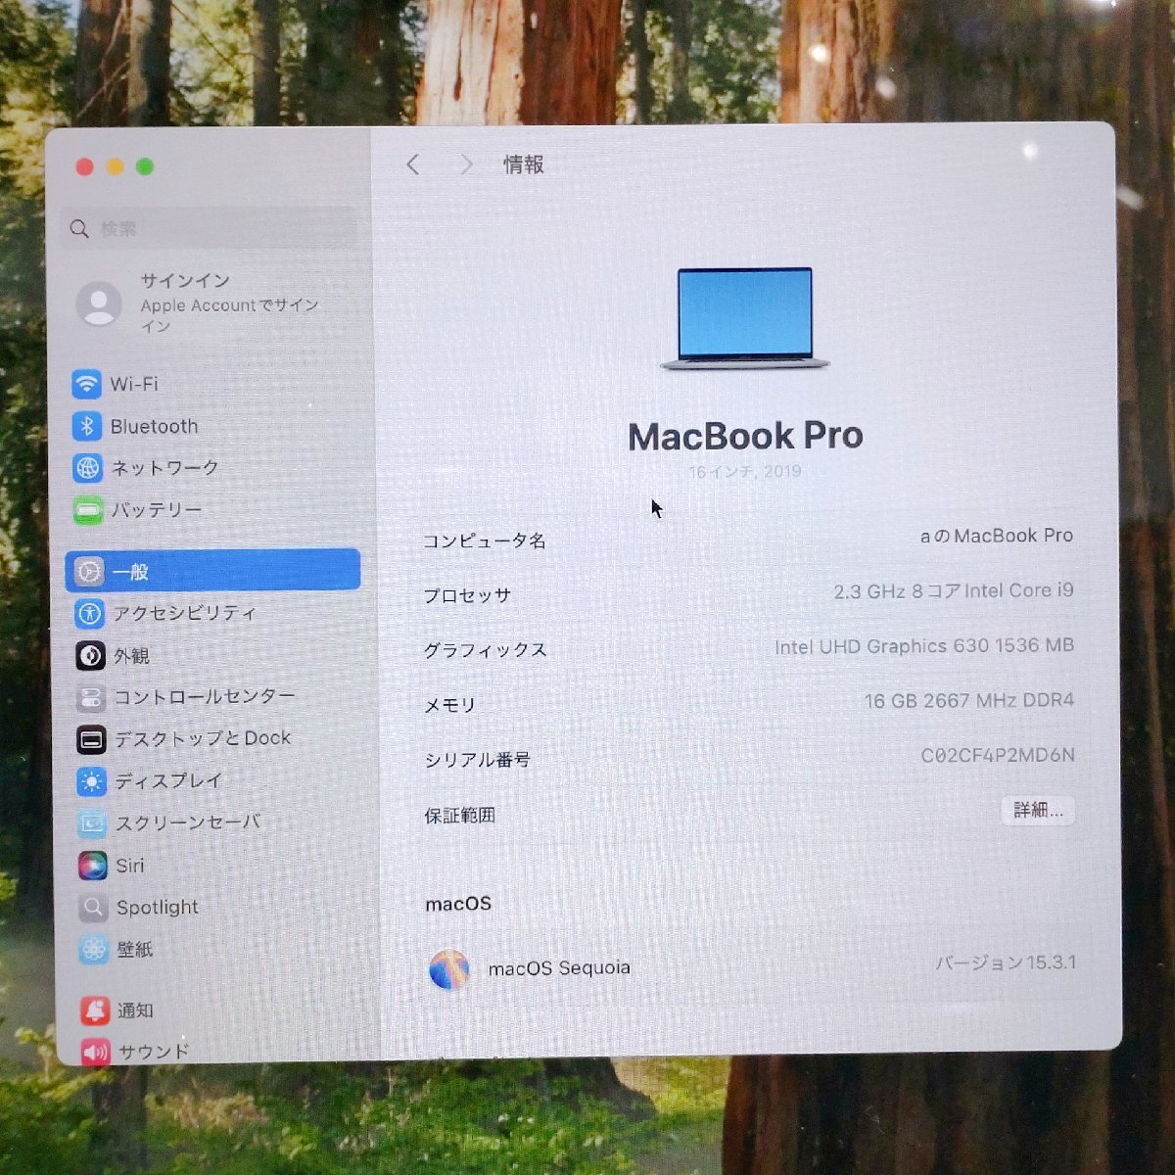Screen dimensions: 1175x1175
Task: Click the 'macOS Sequoia' name text
Action: point(559,968)
